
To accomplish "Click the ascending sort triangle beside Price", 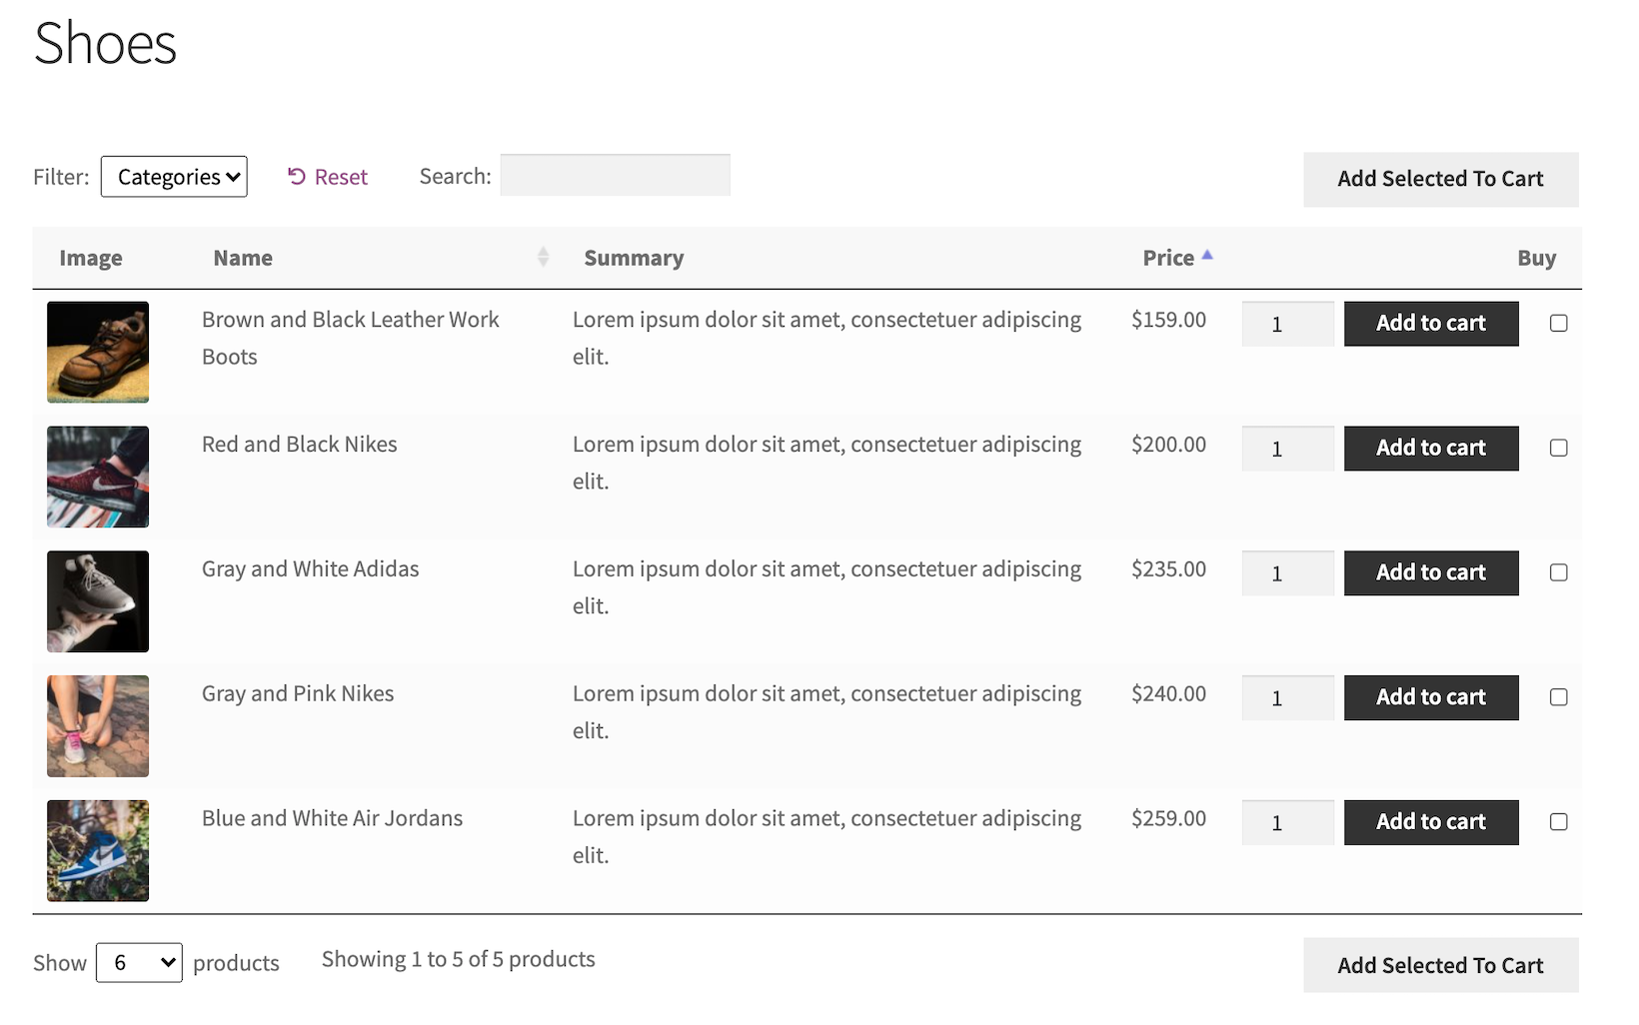I will (x=1207, y=256).
